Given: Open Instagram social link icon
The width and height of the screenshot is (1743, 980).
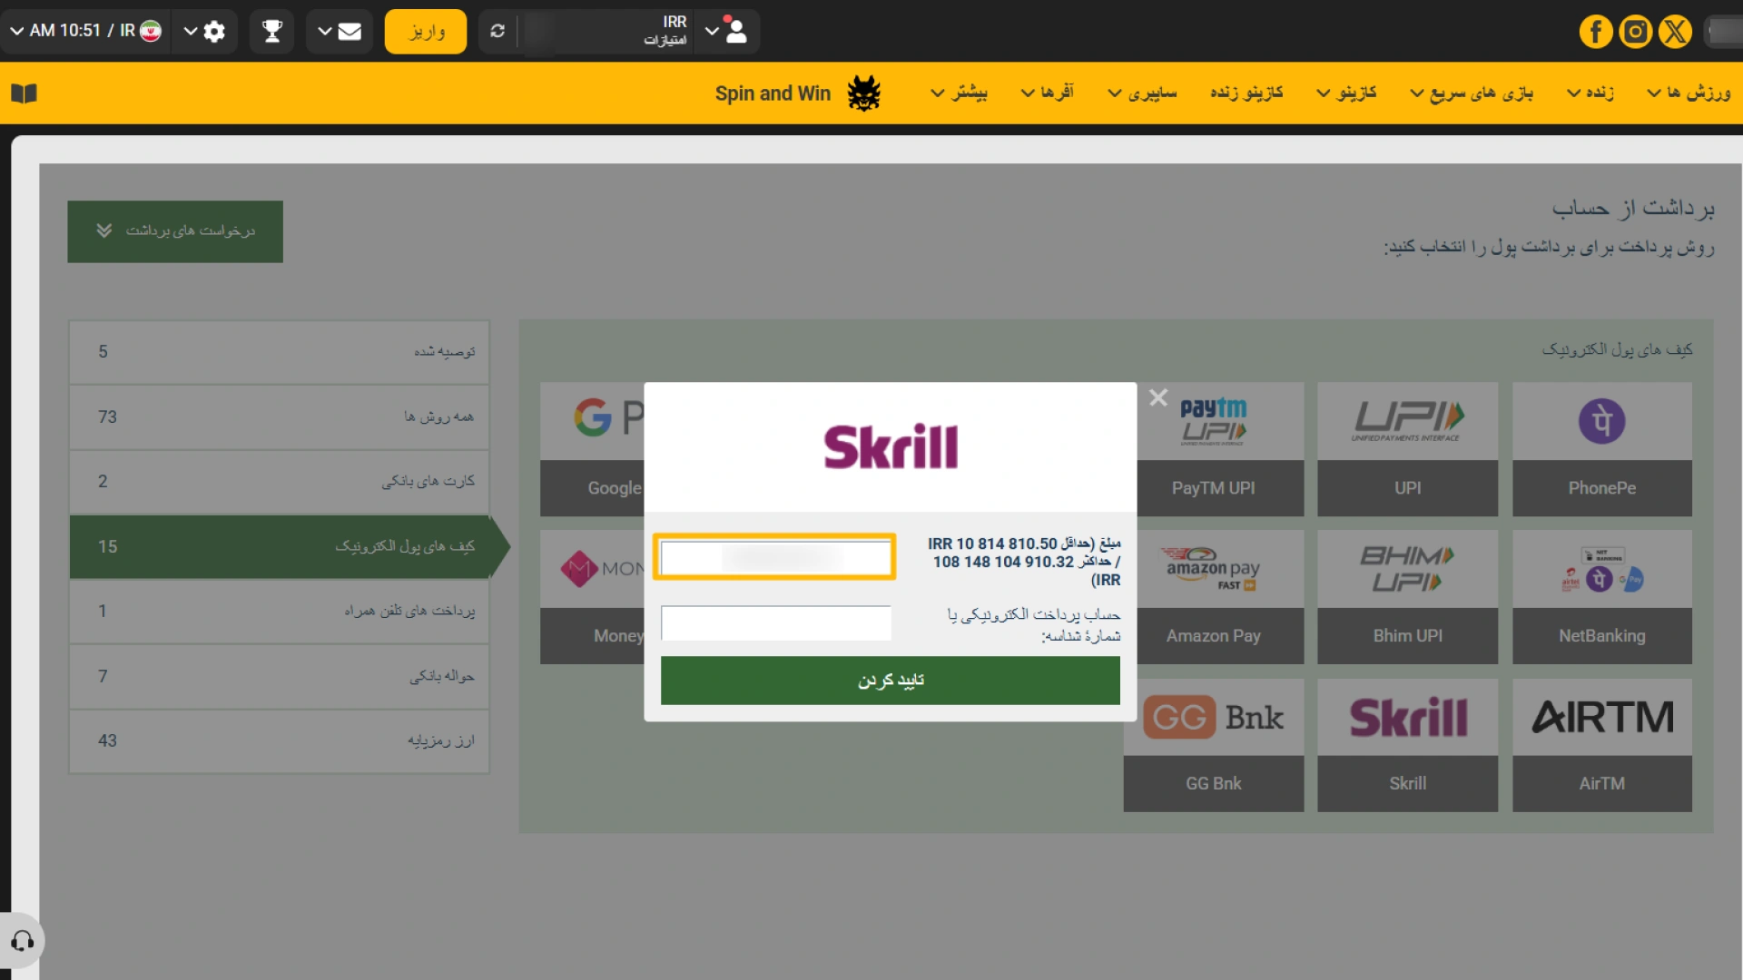Looking at the screenshot, I should pos(1635,32).
